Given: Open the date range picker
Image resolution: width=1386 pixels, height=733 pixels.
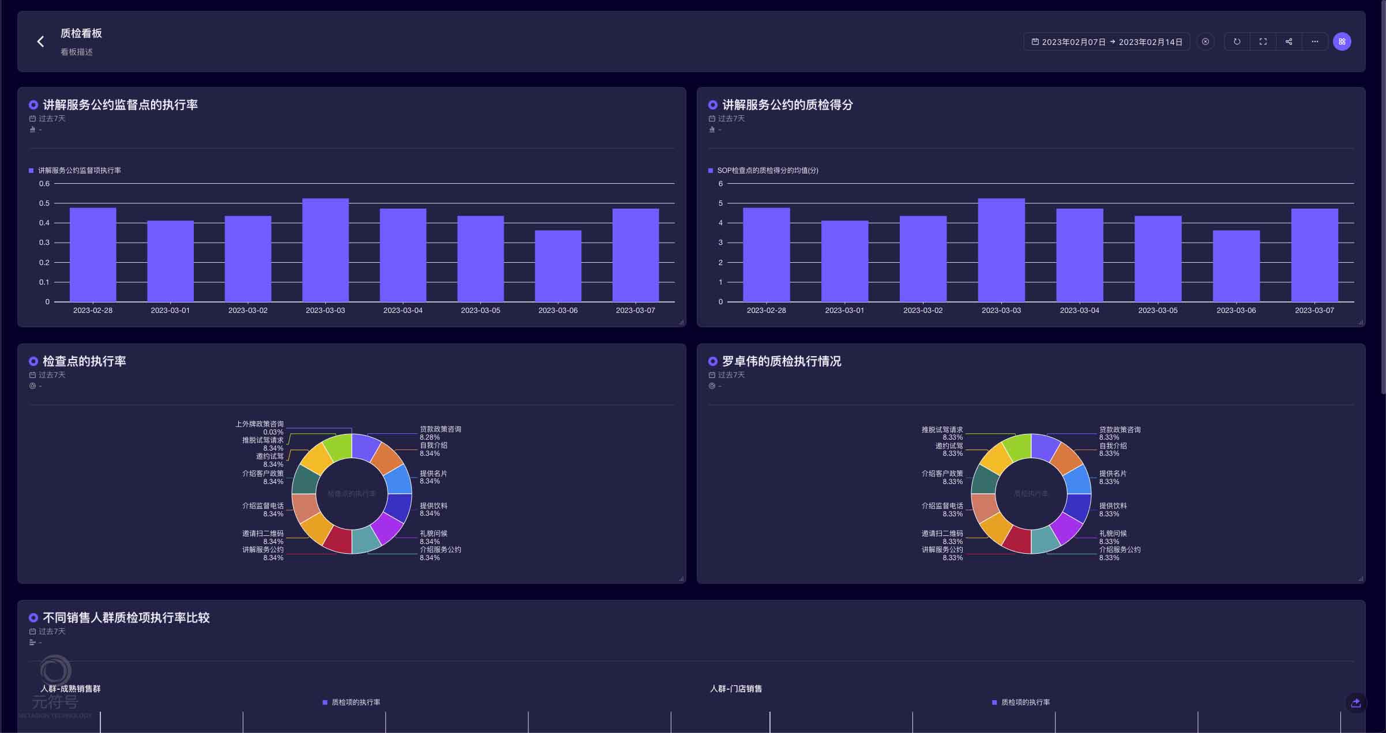Looking at the screenshot, I should coord(1106,42).
